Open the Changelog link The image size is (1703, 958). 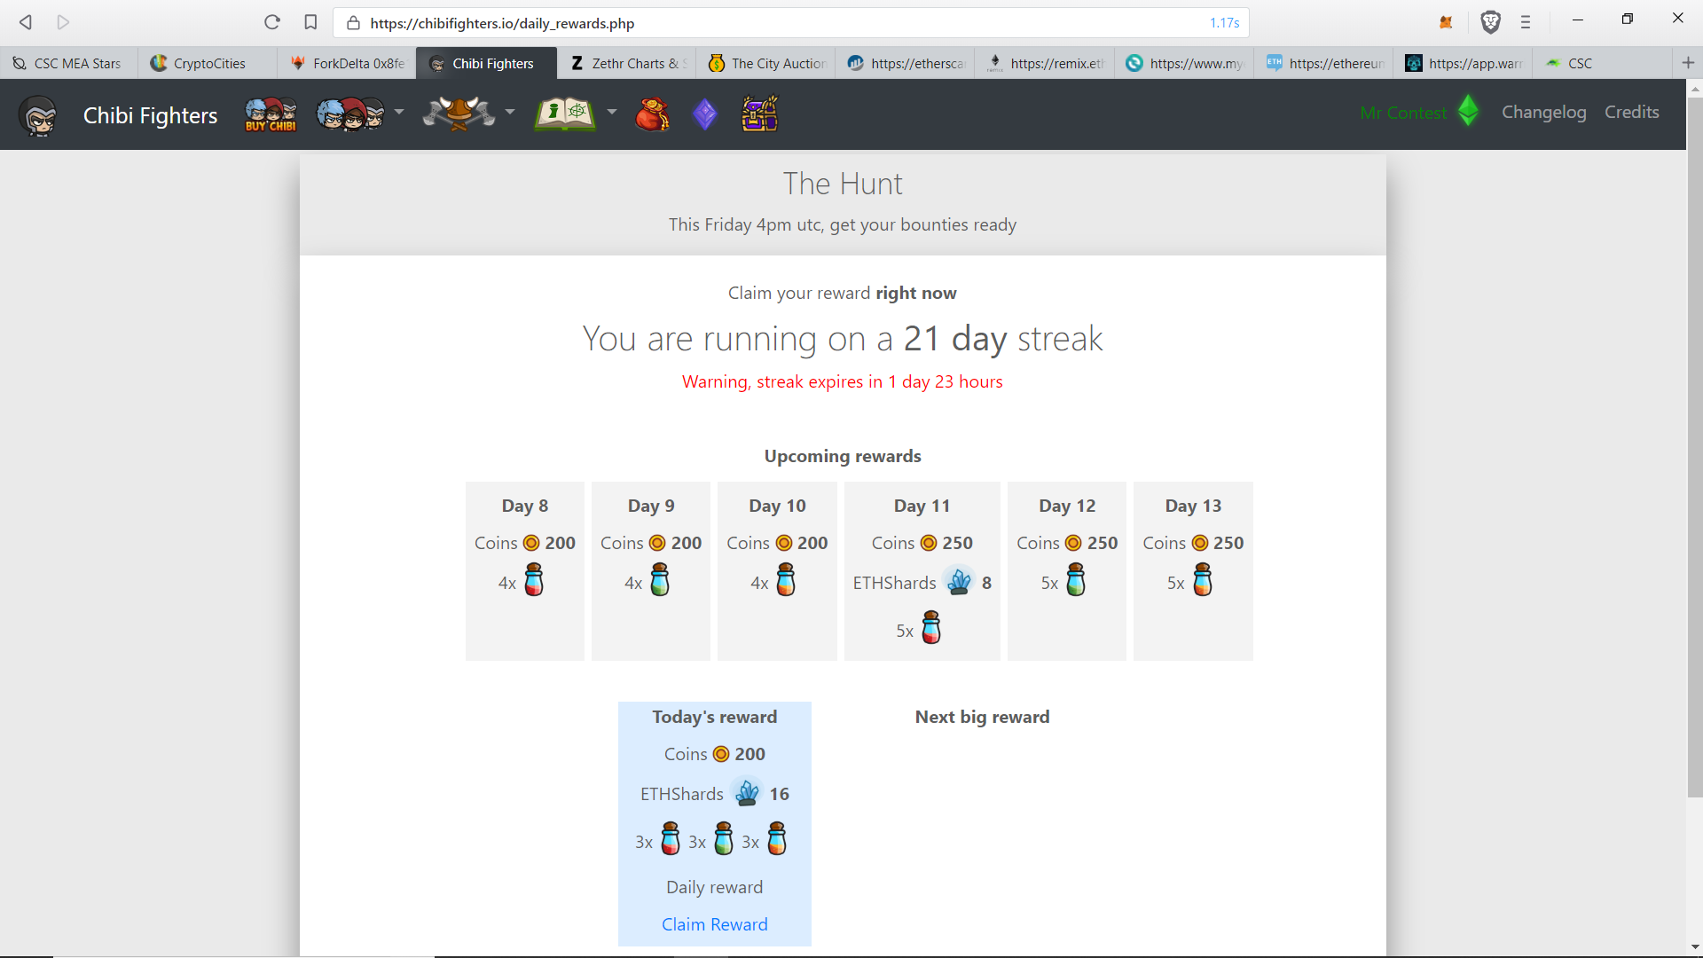[1543, 113]
